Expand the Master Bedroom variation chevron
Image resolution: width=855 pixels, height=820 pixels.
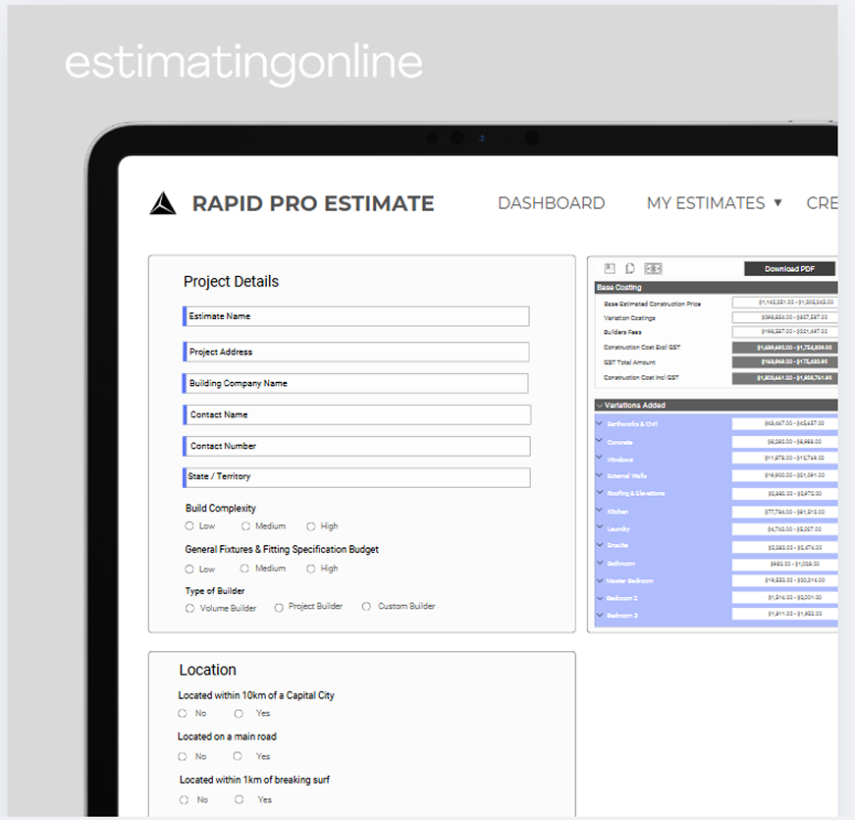pos(600,580)
